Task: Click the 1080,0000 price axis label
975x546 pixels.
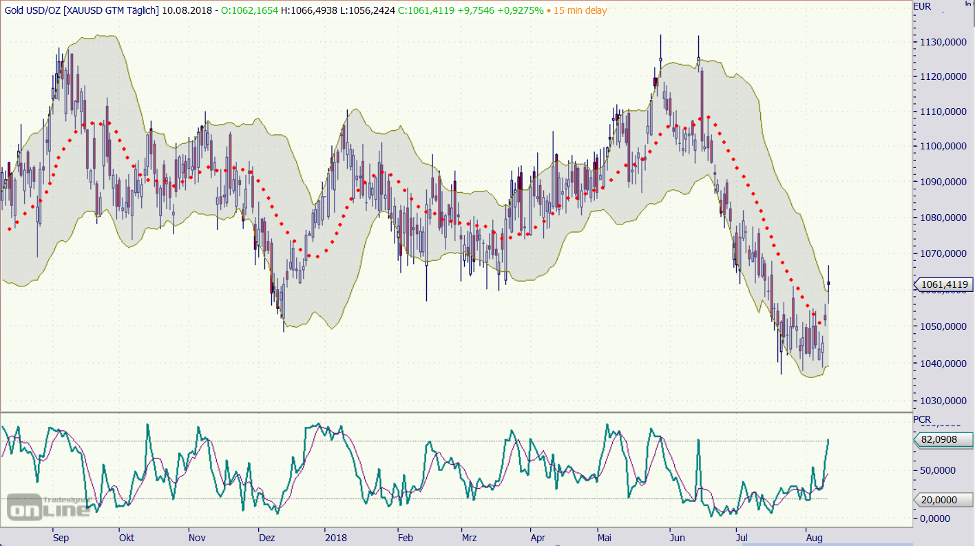Action: [943, 218]
